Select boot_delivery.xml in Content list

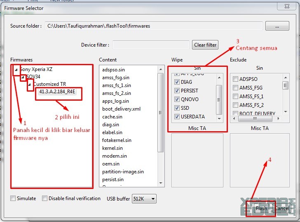point(121,109)
